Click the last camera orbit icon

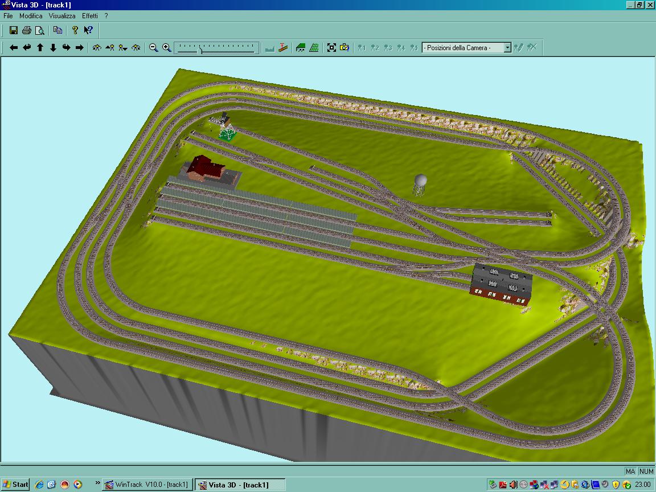pos(136,48)
